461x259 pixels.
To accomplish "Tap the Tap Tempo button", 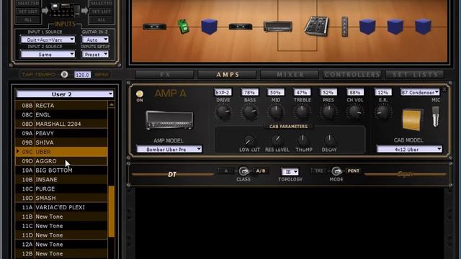I will 64,75.
